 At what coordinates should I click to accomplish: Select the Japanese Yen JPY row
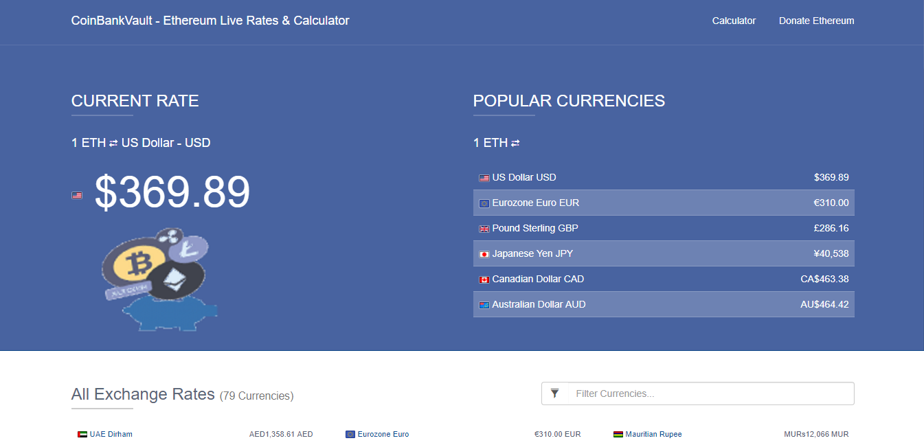664,253
